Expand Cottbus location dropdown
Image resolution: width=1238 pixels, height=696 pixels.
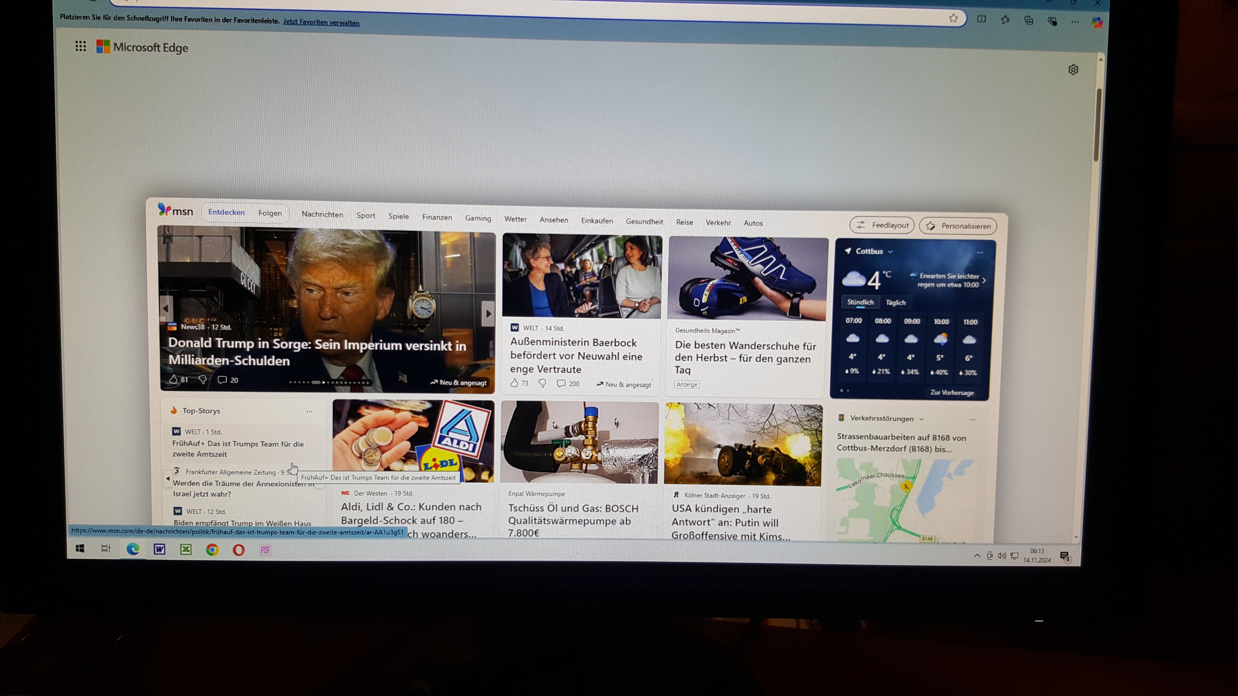[x=890, y=252]
